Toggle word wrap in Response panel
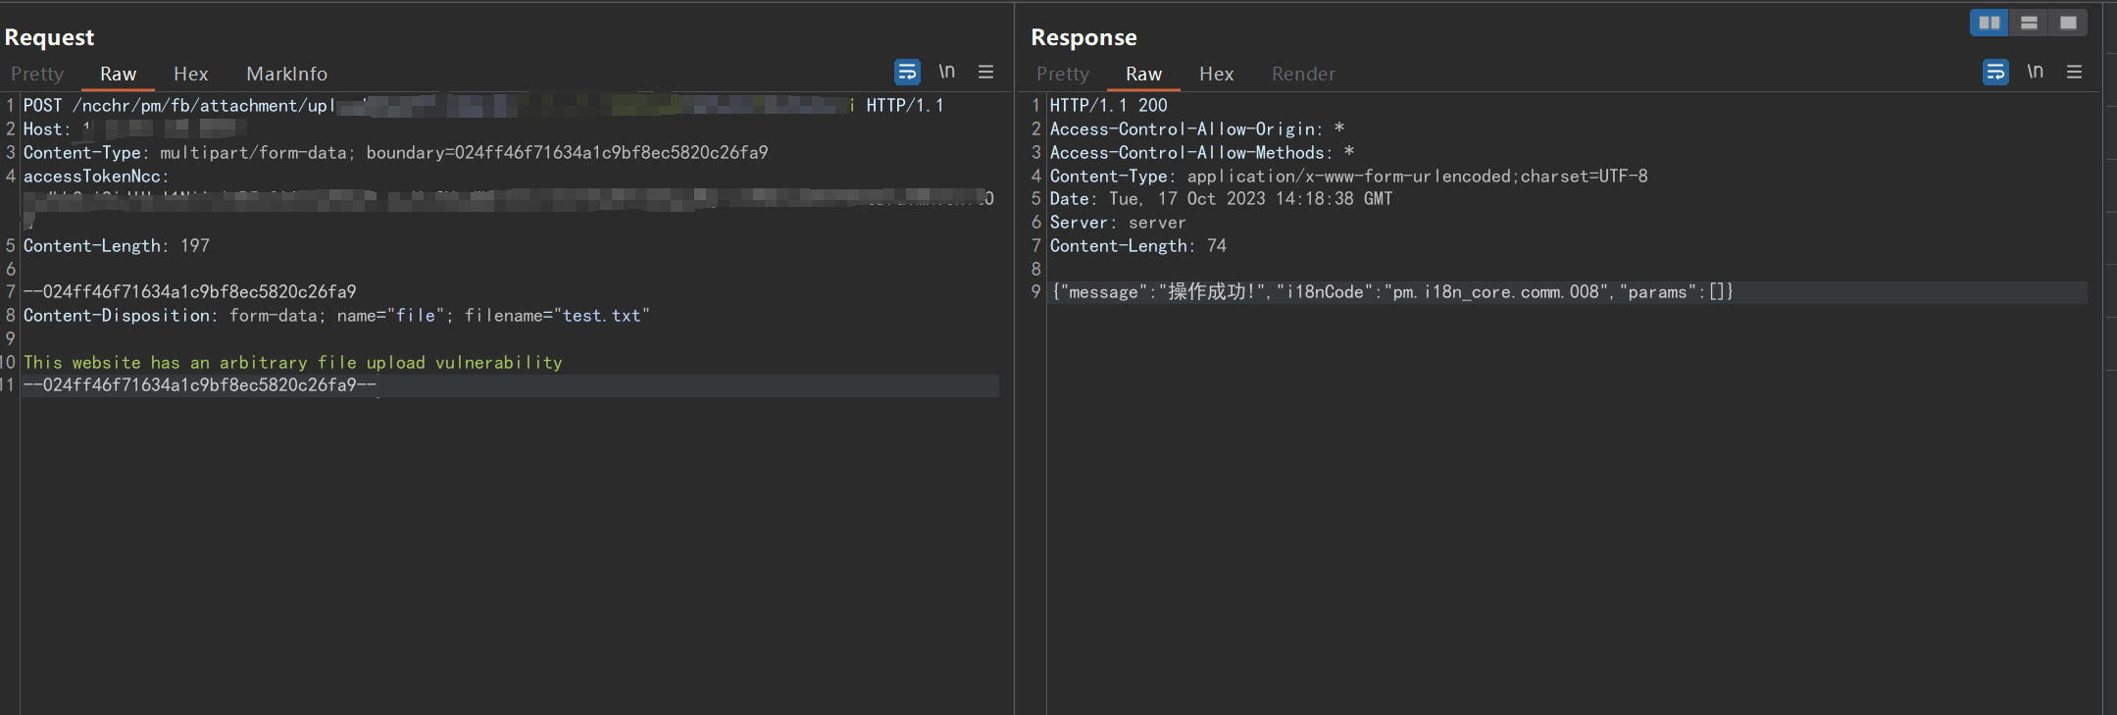The height and width of the screenshot is (715, 2117). 1995,72
